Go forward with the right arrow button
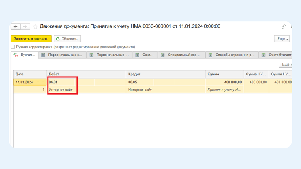This screenshot has height=169, width=301. point(25,26)
